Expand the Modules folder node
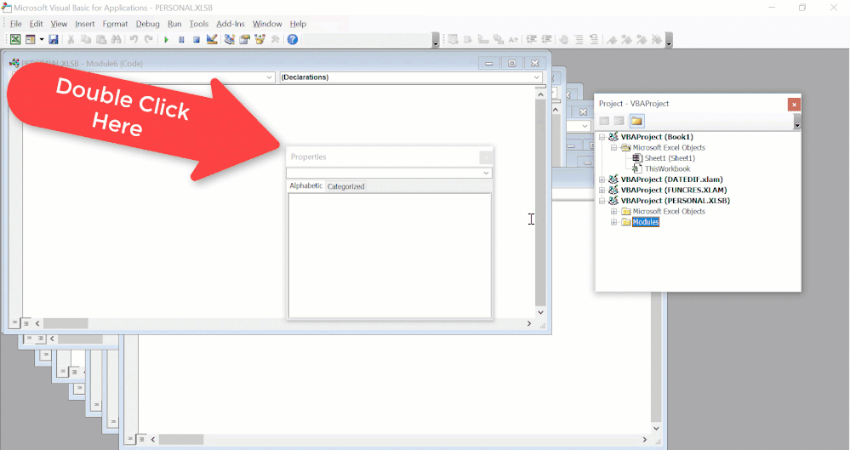 613,222
